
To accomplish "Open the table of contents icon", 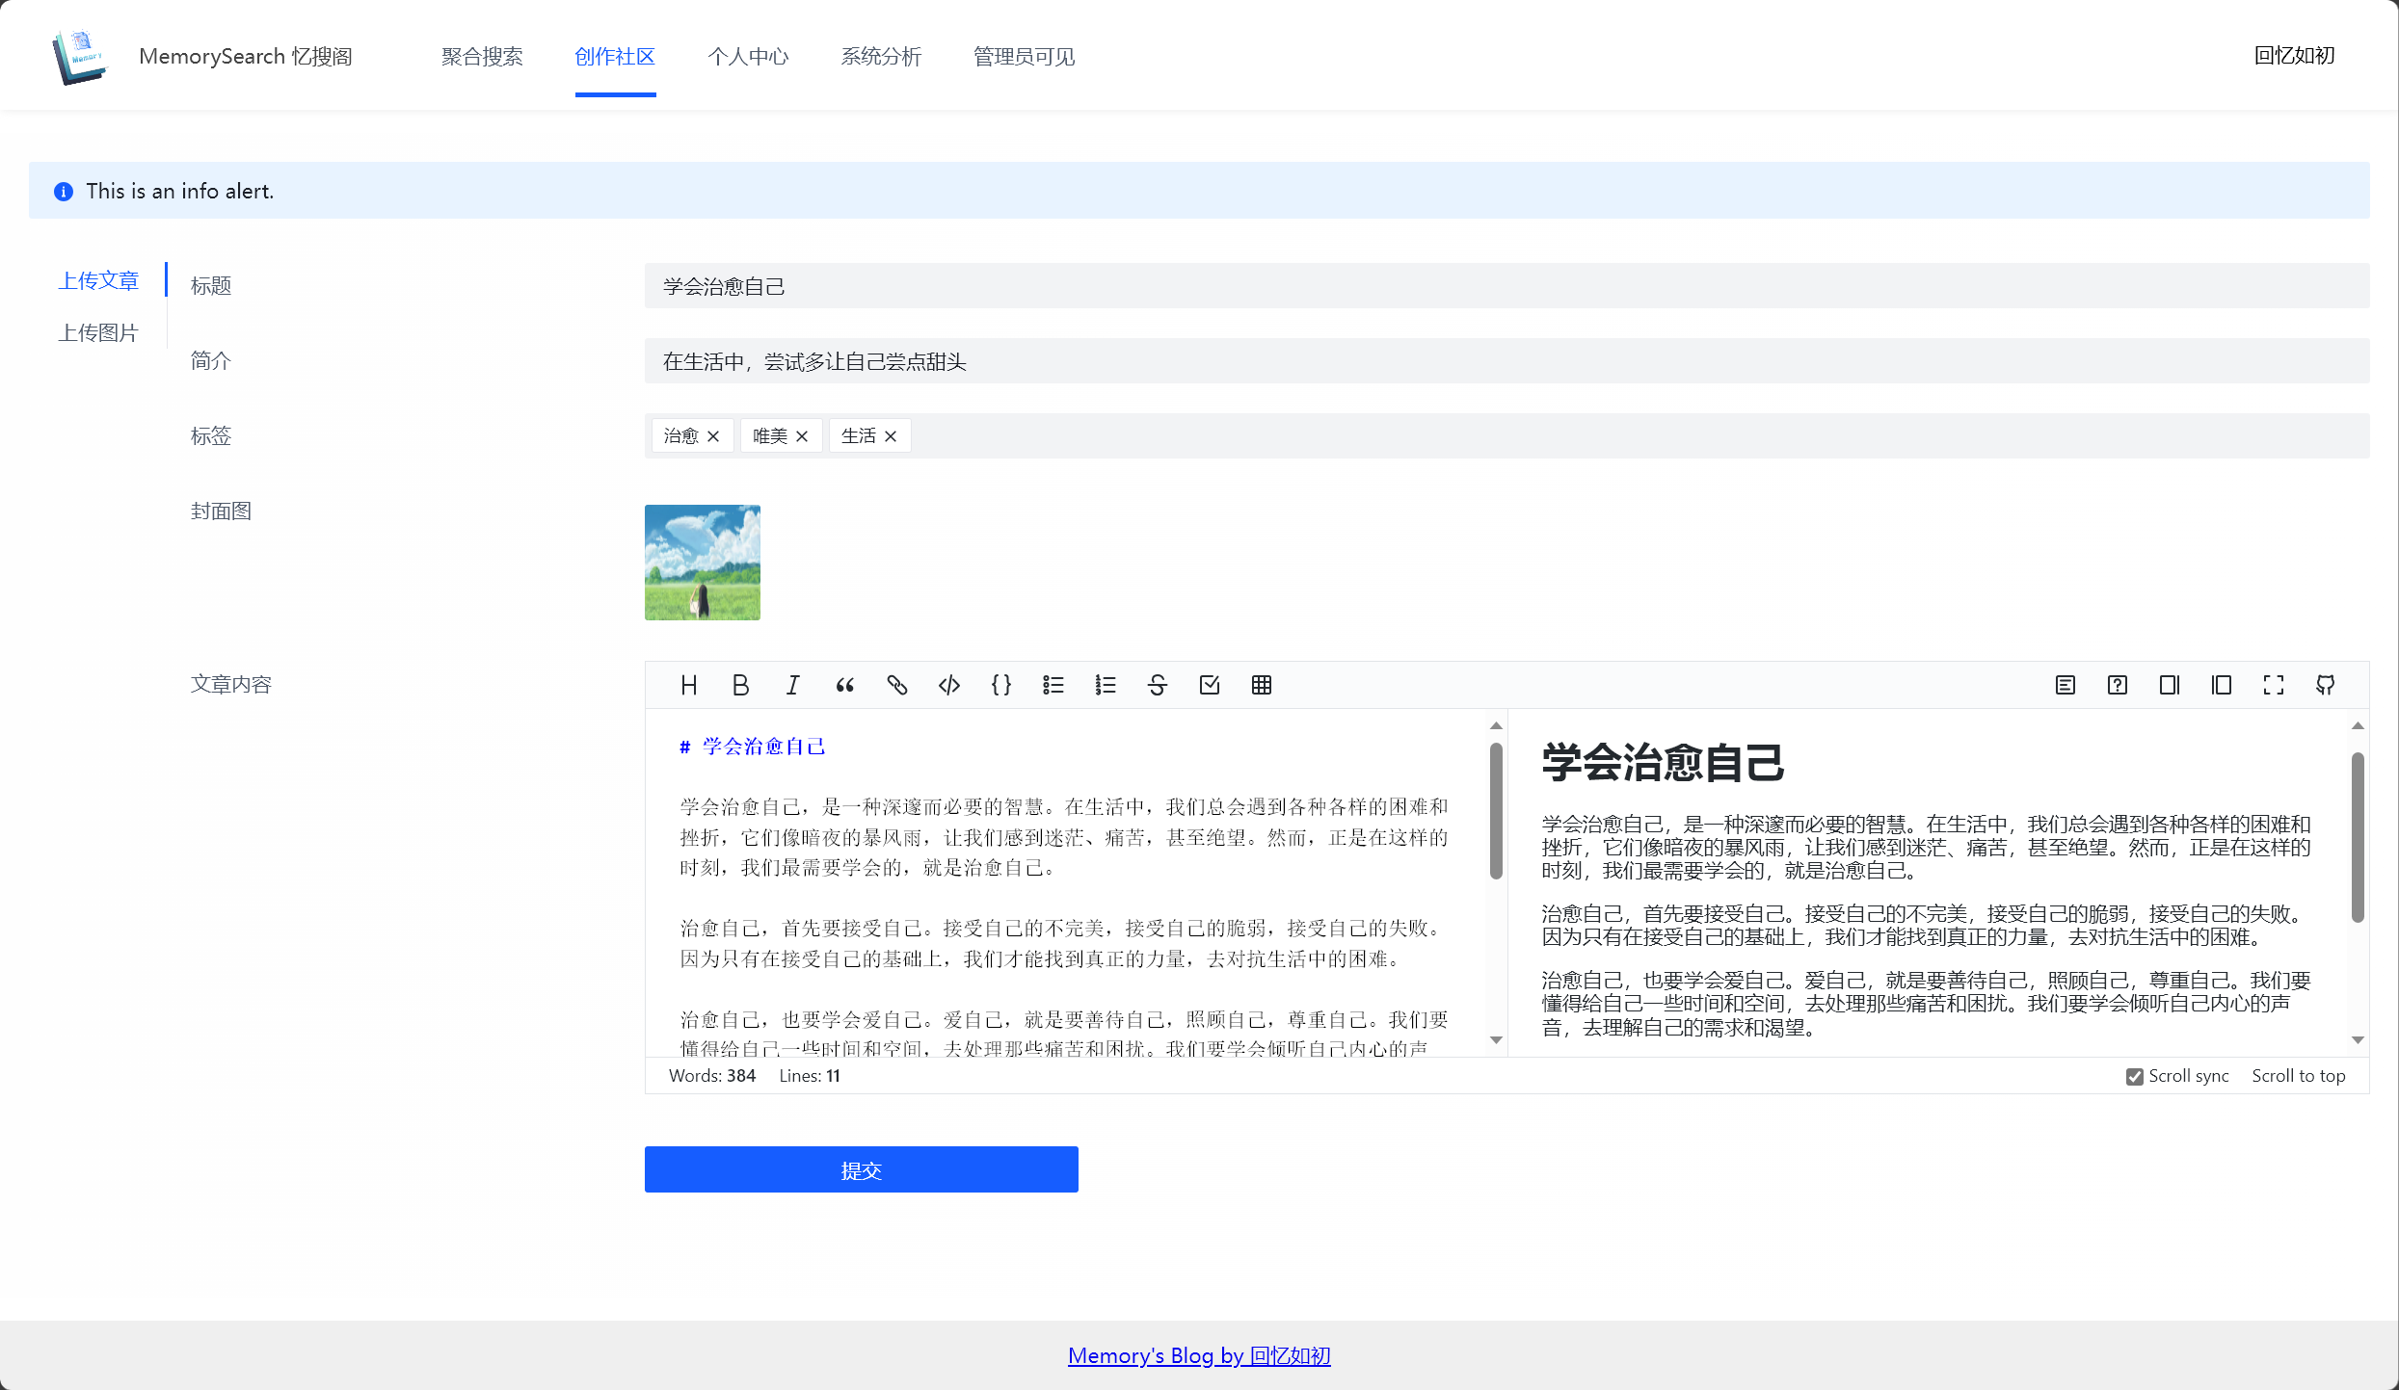I will pos(2065,685).
